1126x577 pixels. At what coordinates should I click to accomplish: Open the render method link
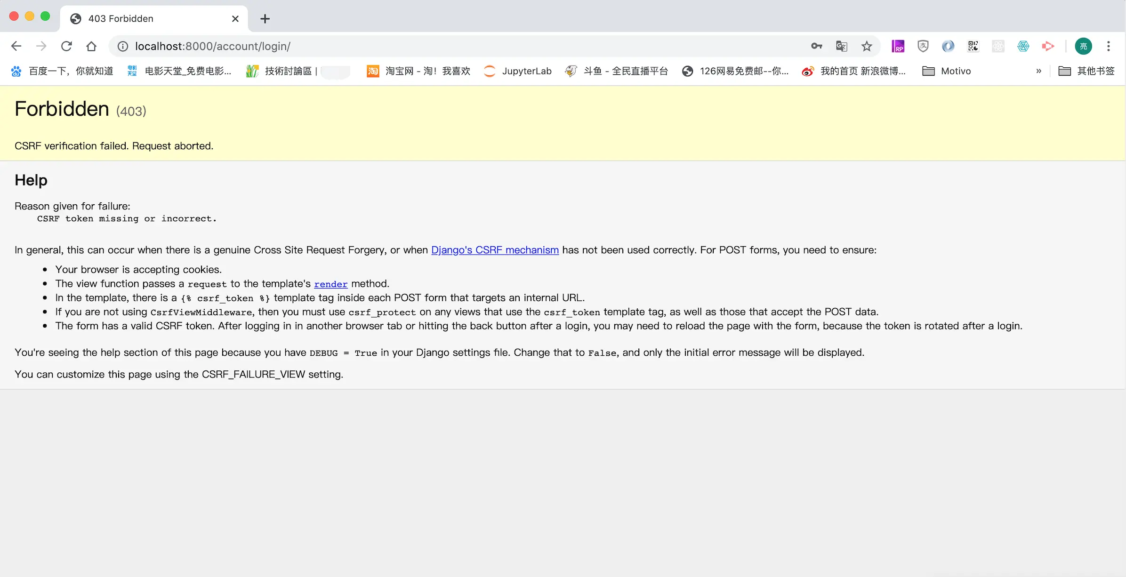click(x=330, y=284)
